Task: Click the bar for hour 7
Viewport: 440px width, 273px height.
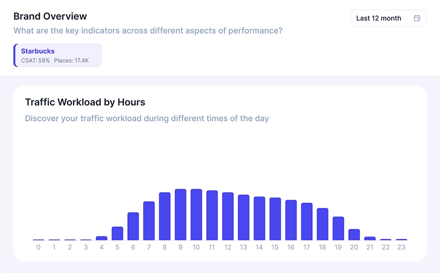Action: coord(149,221)
